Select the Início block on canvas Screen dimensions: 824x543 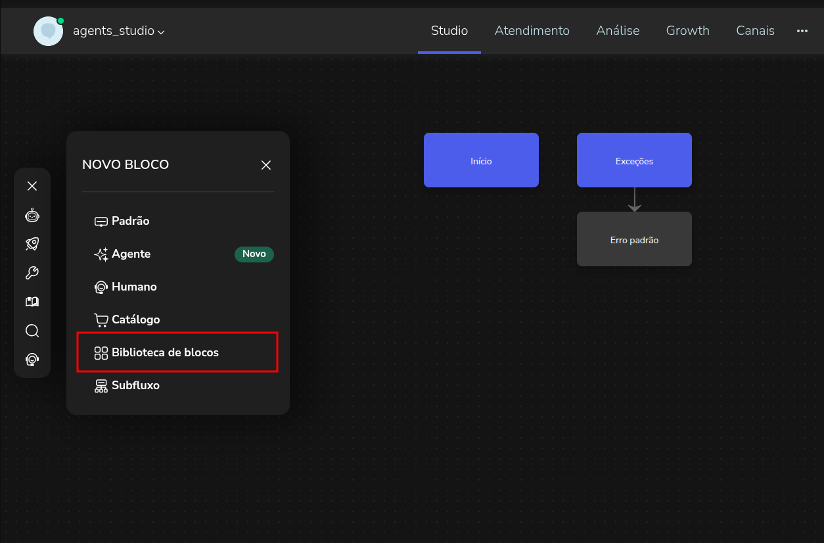[481, 160]
